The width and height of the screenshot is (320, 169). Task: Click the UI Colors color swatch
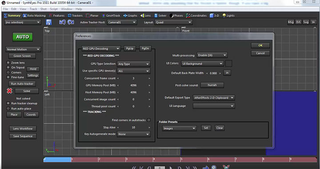228,64
